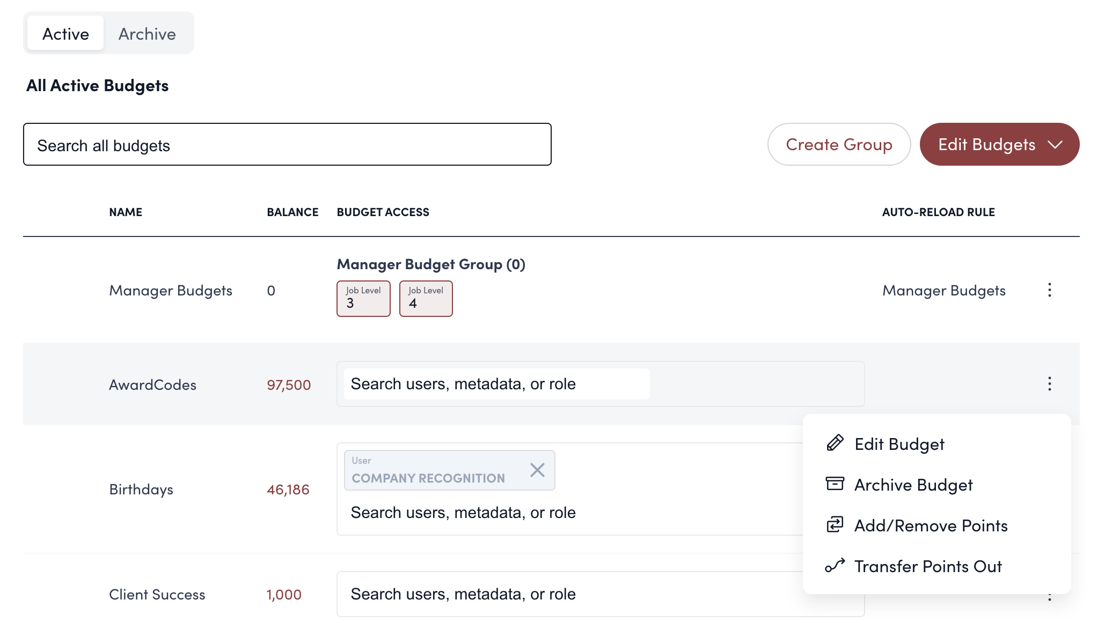Select the Active tab
Image resolution: width=1112 pixels, height=622 pixels.
pyautogui.click(x=65, y=34)
